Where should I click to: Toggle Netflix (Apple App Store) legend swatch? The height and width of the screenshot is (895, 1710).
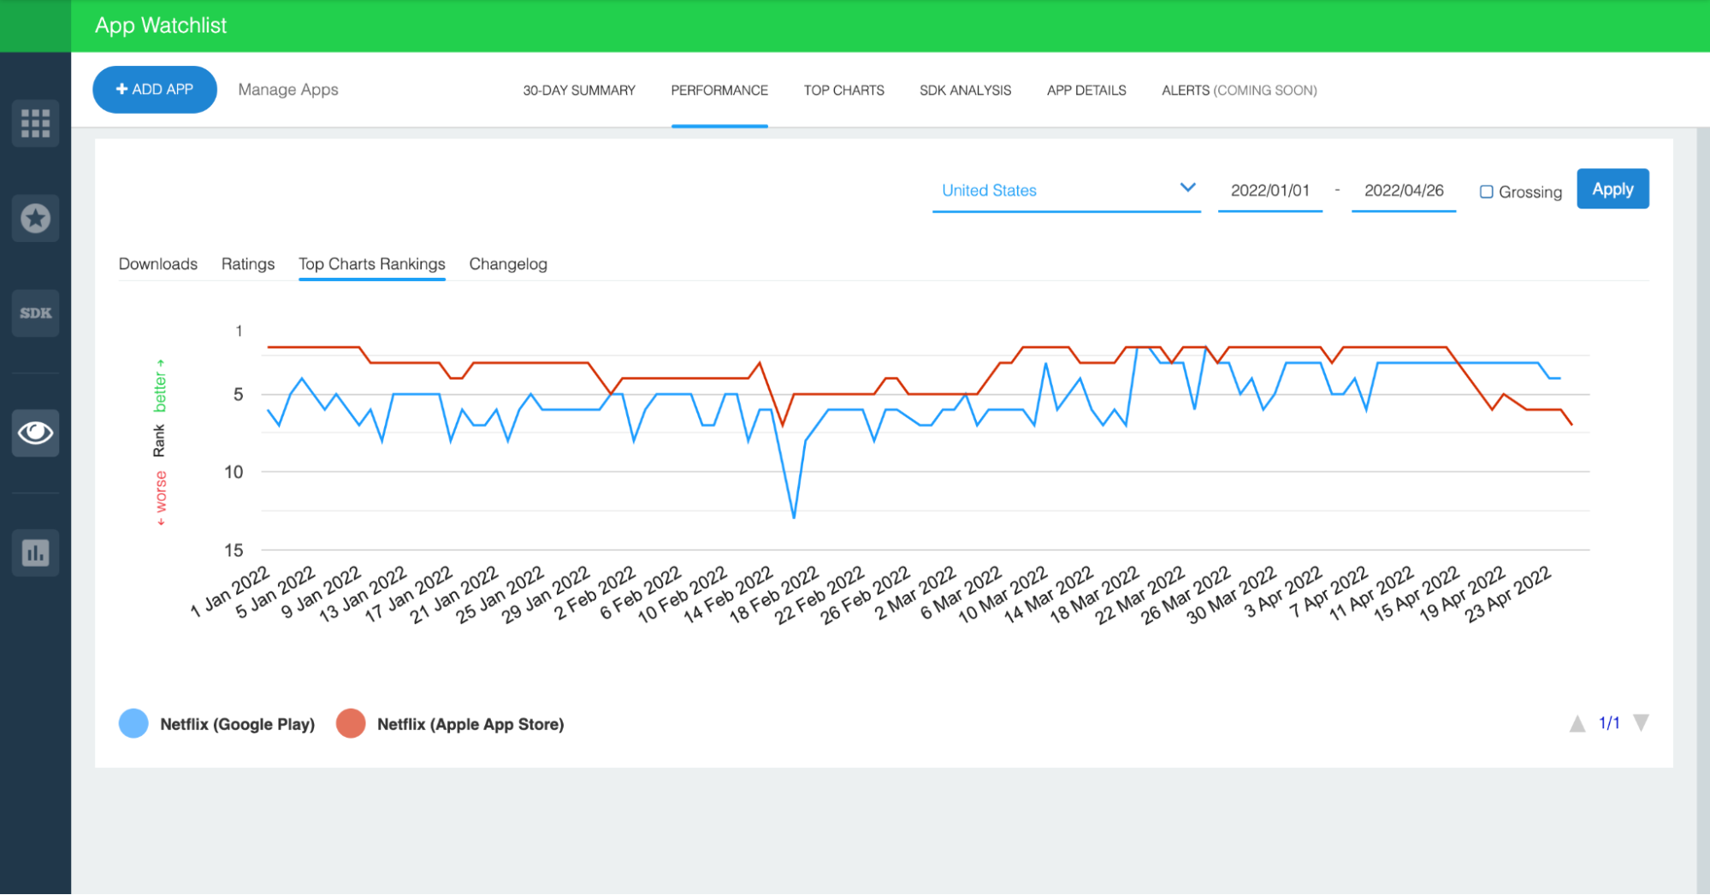351,723
